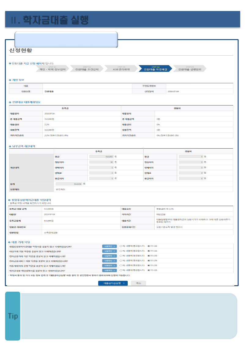Screen dimensions: 245x347
Task: Open 내용확인 for 여신거래 기본 약관
Action: pyautogui.click(x=109, y=251)
